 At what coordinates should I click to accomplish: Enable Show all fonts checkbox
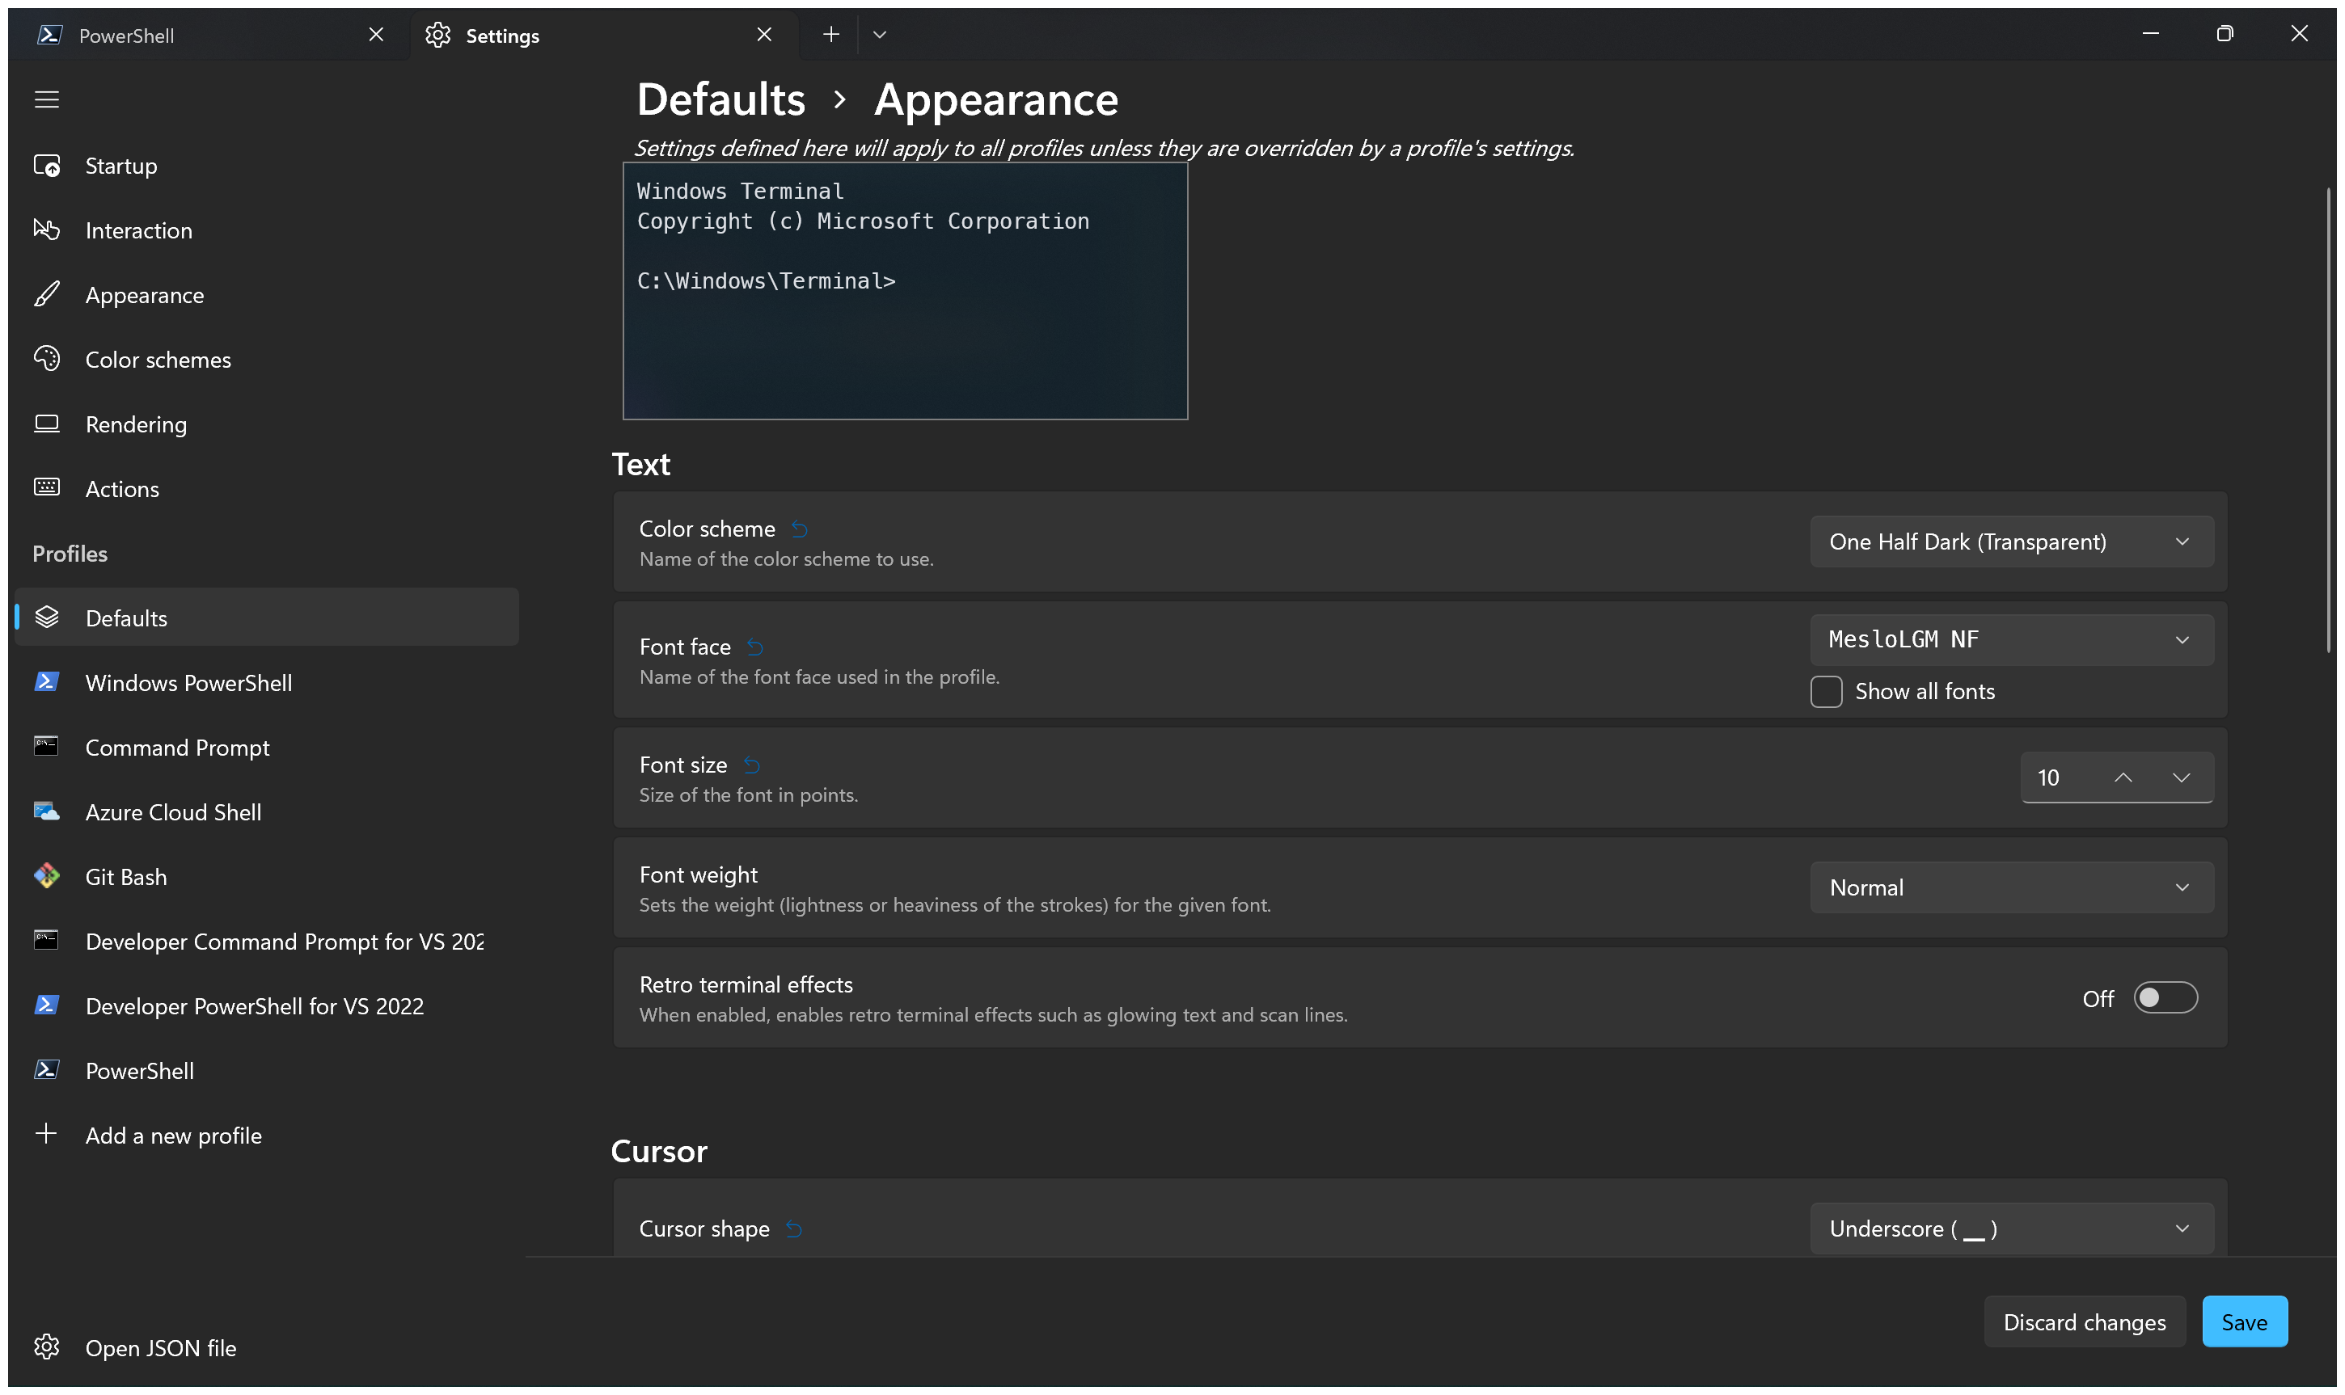point(1825,691)
